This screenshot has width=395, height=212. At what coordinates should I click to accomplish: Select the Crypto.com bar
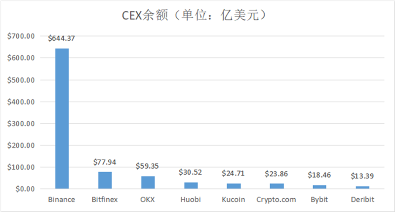pos(277,186)
